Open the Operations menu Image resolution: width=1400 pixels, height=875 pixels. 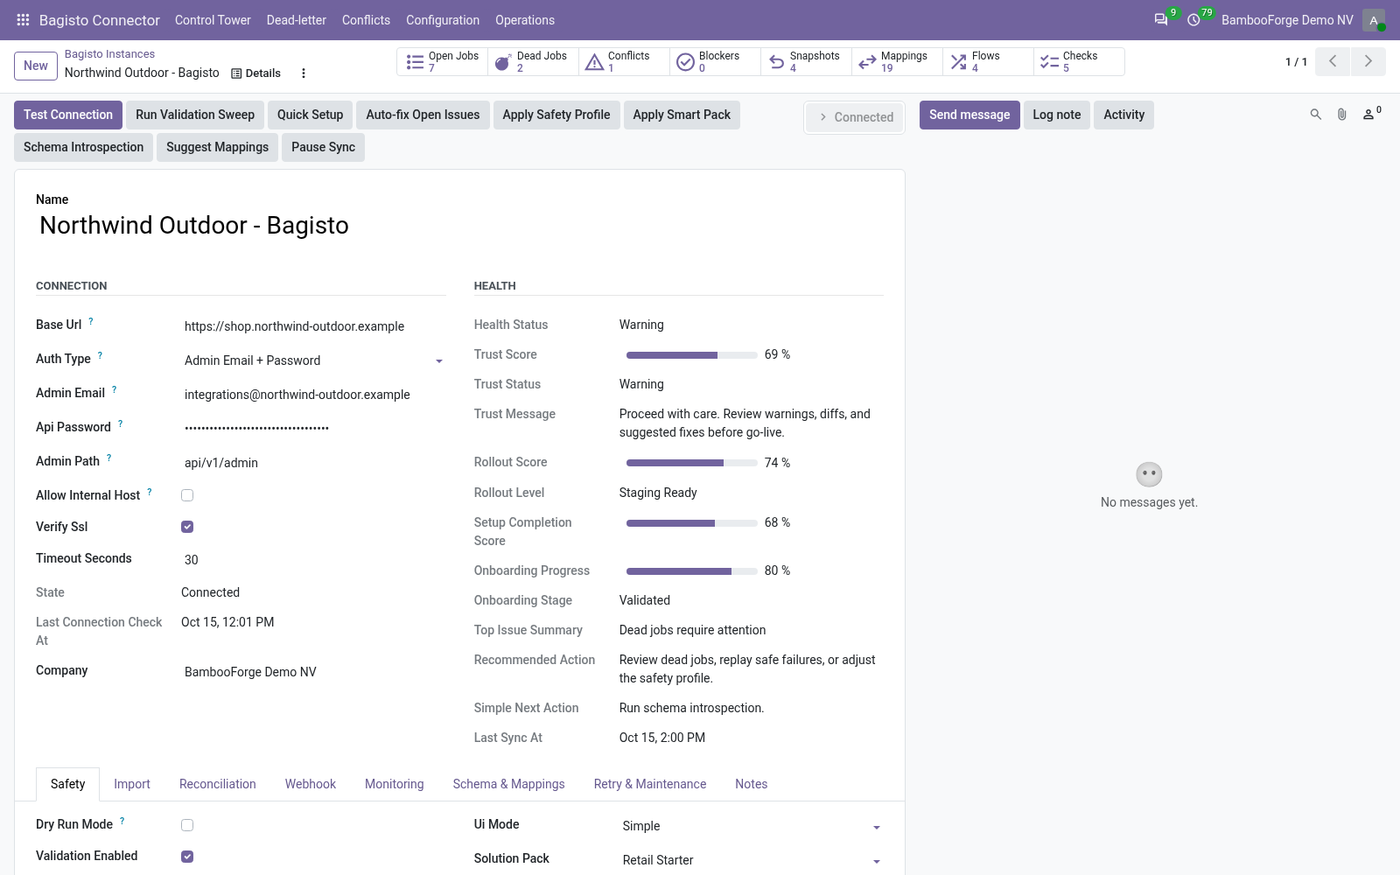tap(525, 20)
